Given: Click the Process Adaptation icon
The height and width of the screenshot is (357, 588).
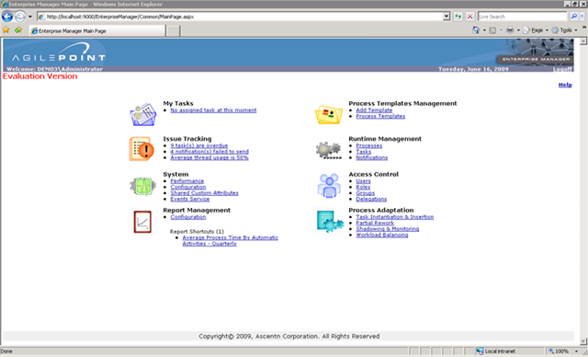Looking at the screenshot, I should (330, 222).
